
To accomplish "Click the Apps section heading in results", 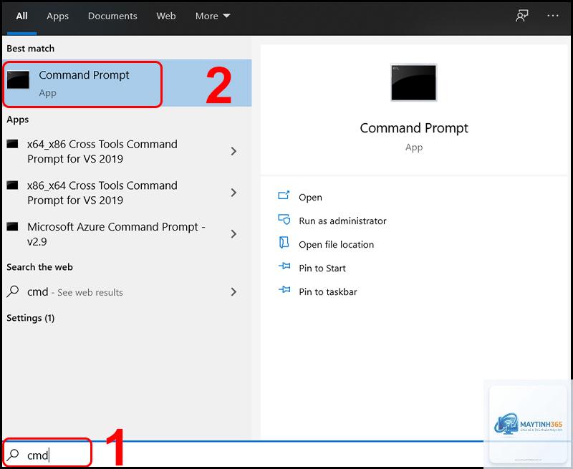I will pos(17,120).
